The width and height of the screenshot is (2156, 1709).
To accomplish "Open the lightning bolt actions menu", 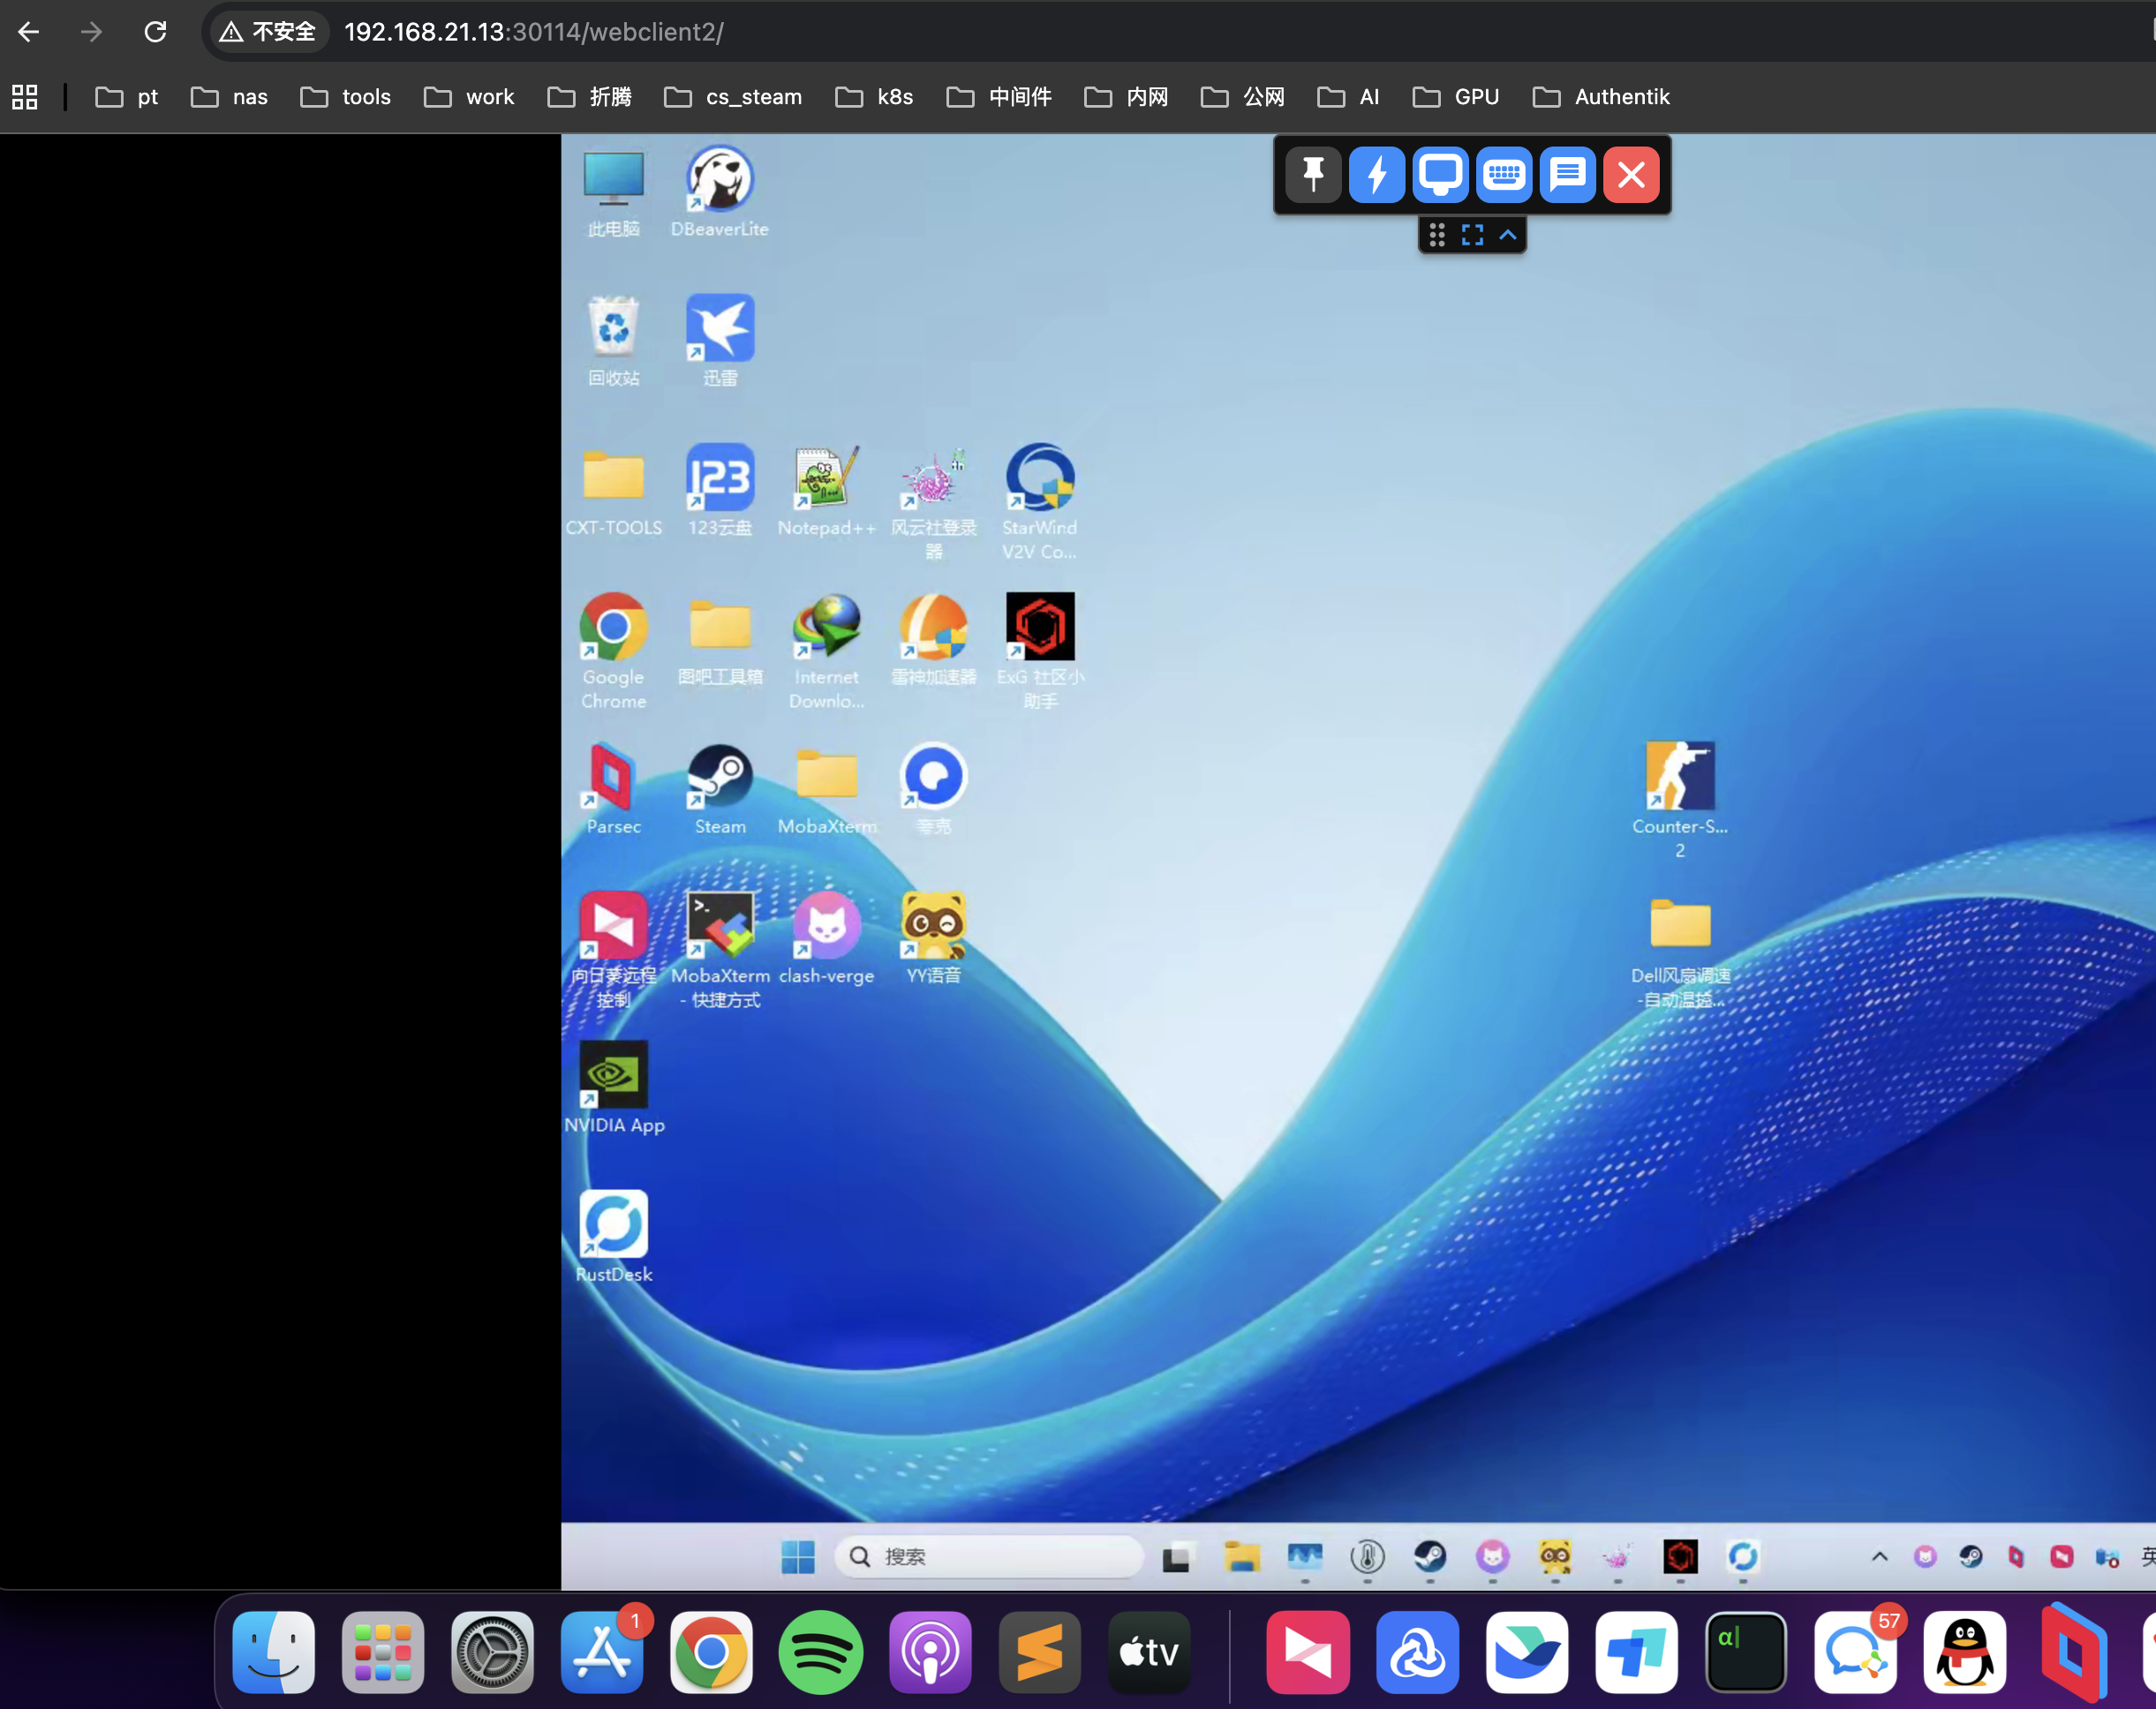I will click(x=1376, y=175).
